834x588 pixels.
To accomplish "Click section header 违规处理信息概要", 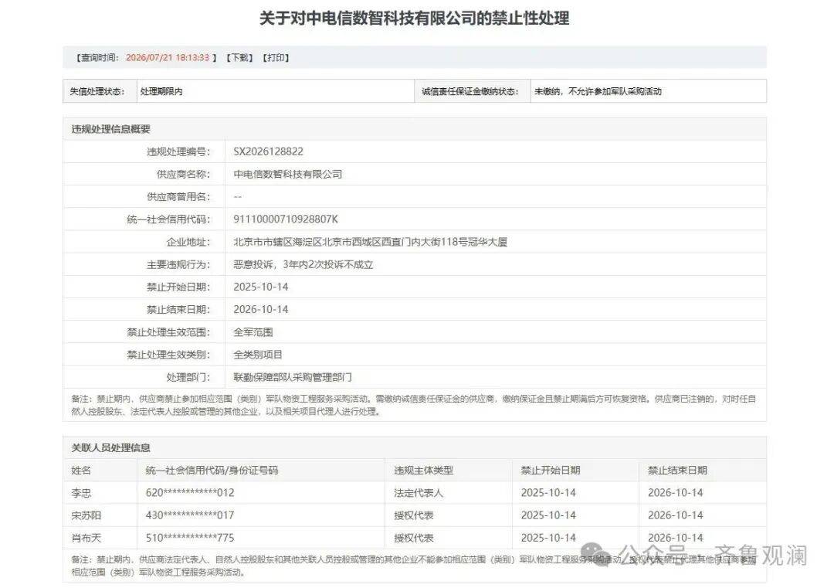I will click(x=111, y=129).
